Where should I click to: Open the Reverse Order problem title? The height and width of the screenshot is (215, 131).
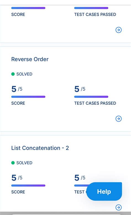30,59
